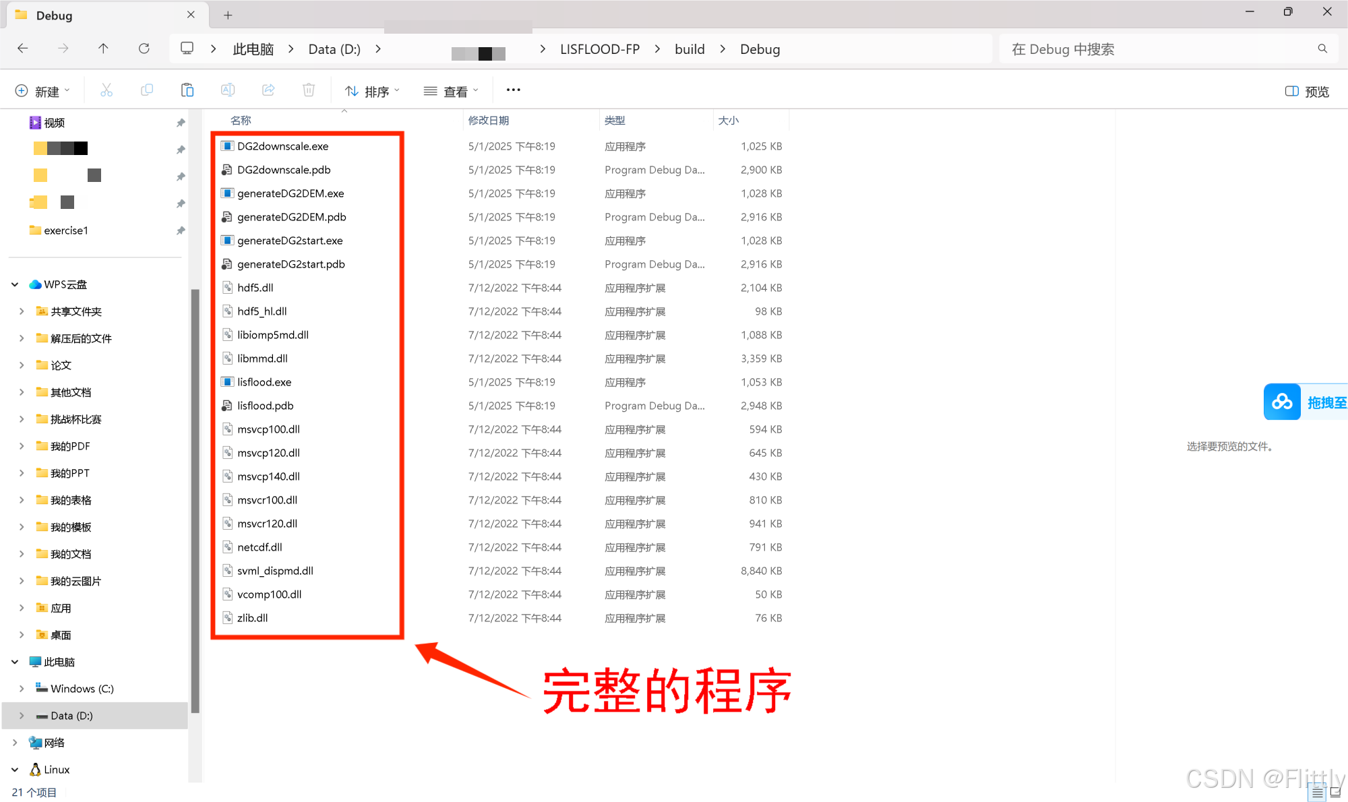The height and width of the screenshot is (802, 1348).
Task: Open the 查看 view options dropdown
Action: pos(450,90)
